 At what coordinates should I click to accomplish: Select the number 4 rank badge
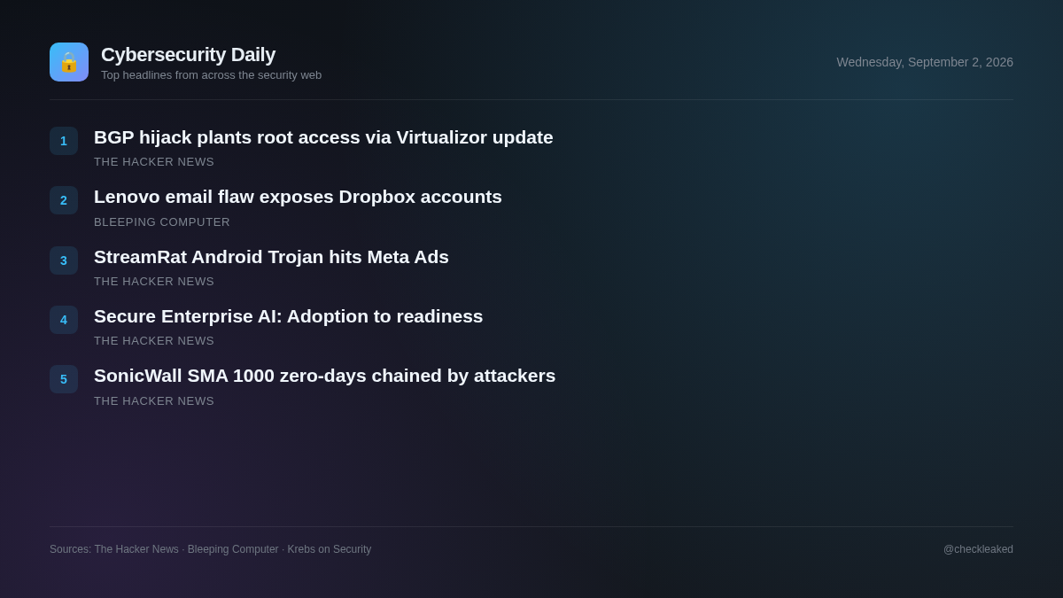[x=64, y=320]
